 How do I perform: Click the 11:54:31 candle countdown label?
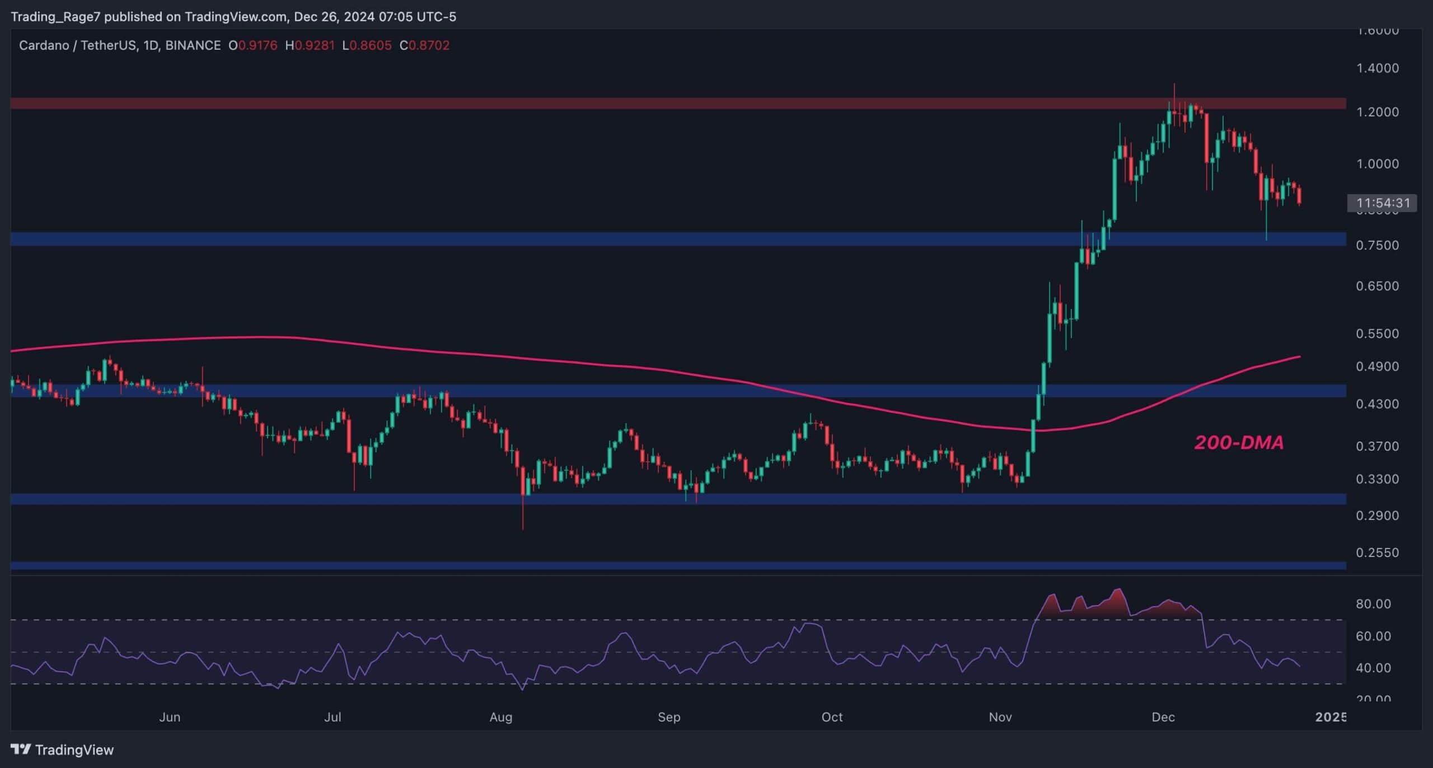pyautogui.click(x=1383, y=203)
